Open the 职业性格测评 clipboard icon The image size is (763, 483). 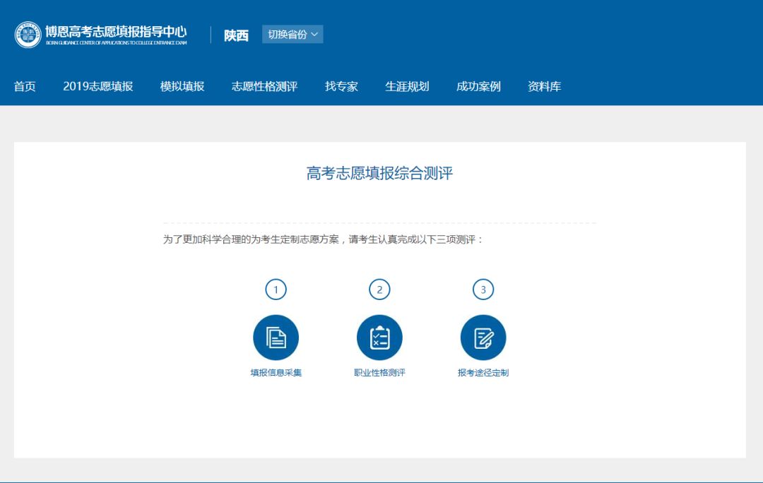click(379, 338)
